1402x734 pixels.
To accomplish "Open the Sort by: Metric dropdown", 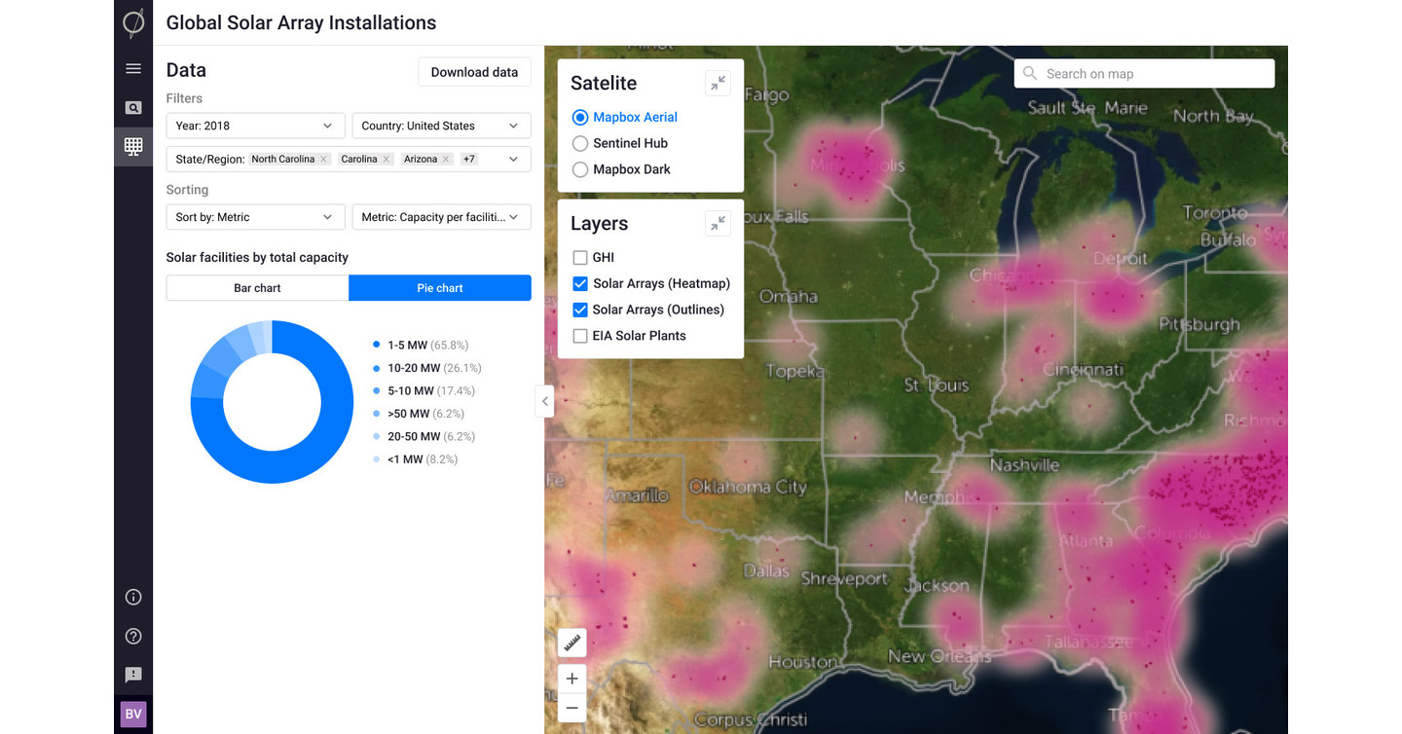I will click(x=255, y=217).
